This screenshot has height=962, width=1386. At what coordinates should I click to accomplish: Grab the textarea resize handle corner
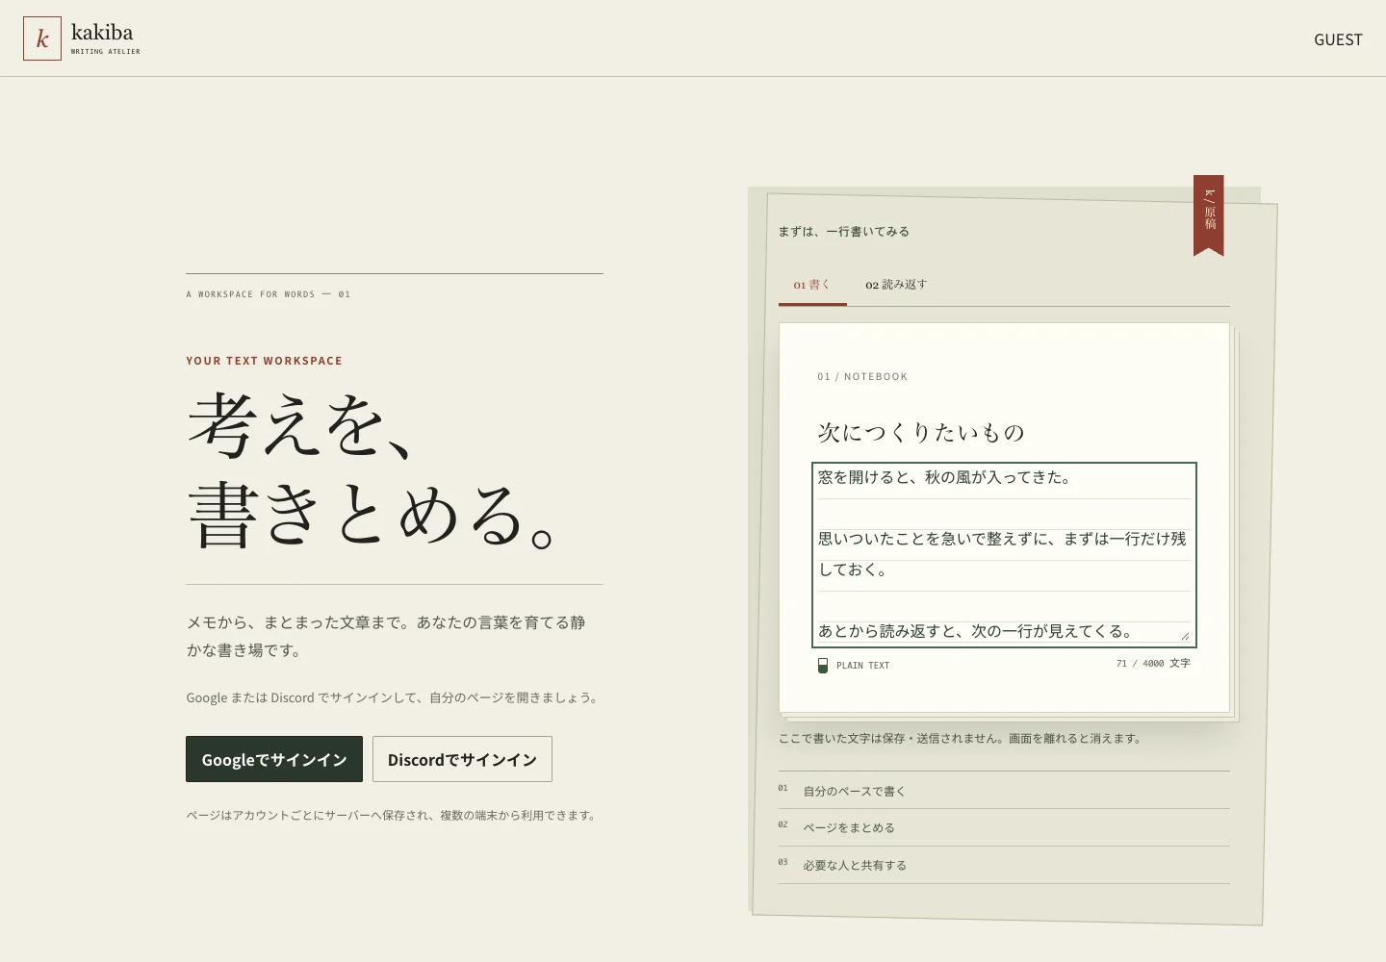pos(1185,636)
